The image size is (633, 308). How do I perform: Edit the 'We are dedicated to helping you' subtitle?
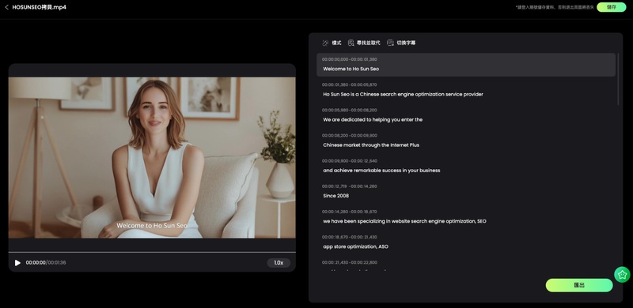[x=373, y=120]
